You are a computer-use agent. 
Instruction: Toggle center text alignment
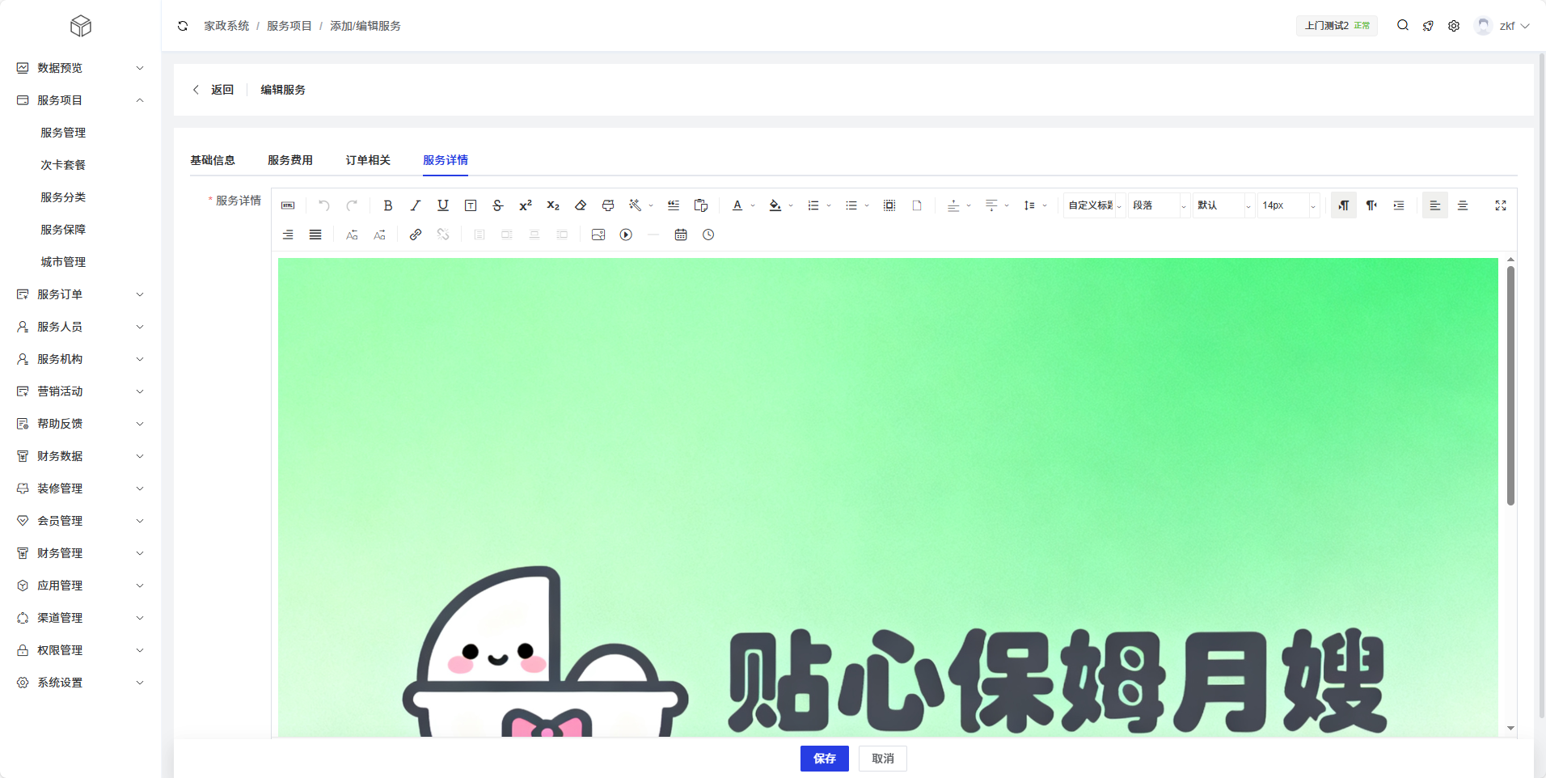pos(1463,205)
